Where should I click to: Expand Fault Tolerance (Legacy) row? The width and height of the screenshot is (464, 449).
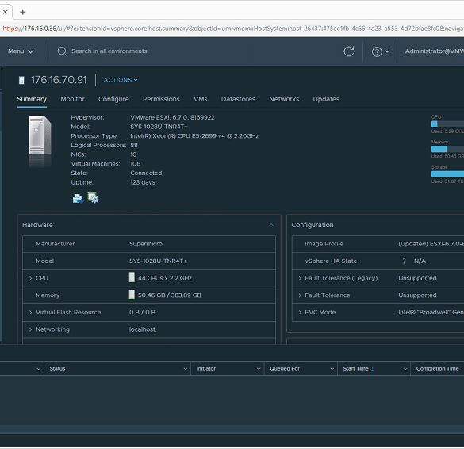[300, 278]
